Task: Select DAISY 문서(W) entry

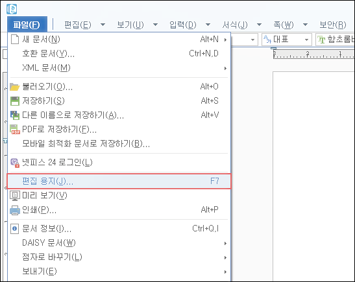Action: click(x=119, y=243)
